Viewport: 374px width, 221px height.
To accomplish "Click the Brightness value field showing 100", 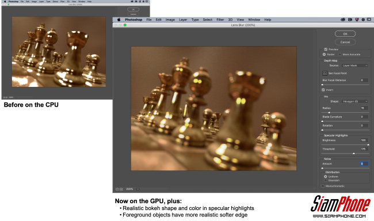I will click(x=364, y=140).
